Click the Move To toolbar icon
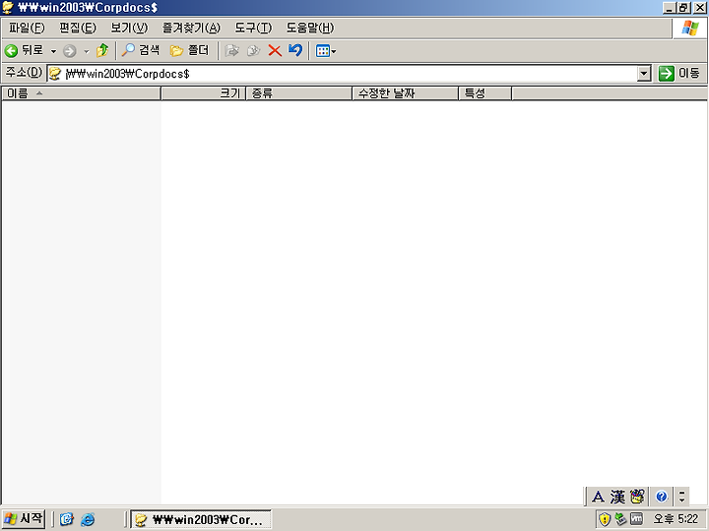Image resolution: width=709 pixels, height=531 pixels. [232, 50]
